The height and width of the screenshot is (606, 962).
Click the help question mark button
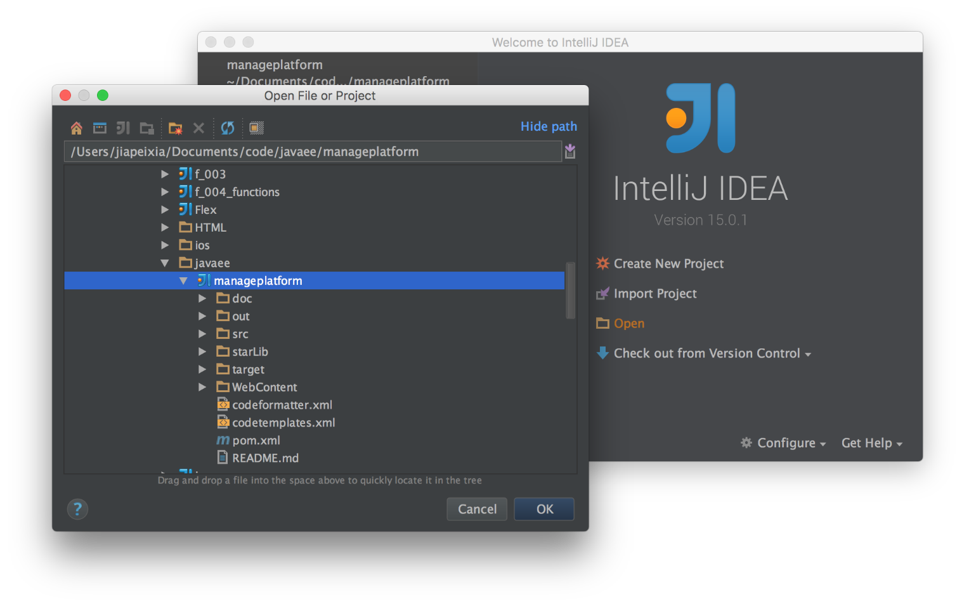77,509
